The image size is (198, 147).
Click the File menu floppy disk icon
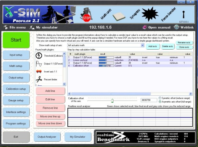coord(6,27)
